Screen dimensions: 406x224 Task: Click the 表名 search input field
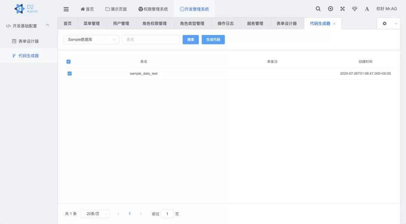[150, 39]
